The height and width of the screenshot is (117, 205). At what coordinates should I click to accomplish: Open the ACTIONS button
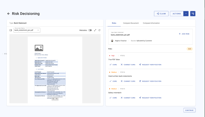click(x=177, y=13)
